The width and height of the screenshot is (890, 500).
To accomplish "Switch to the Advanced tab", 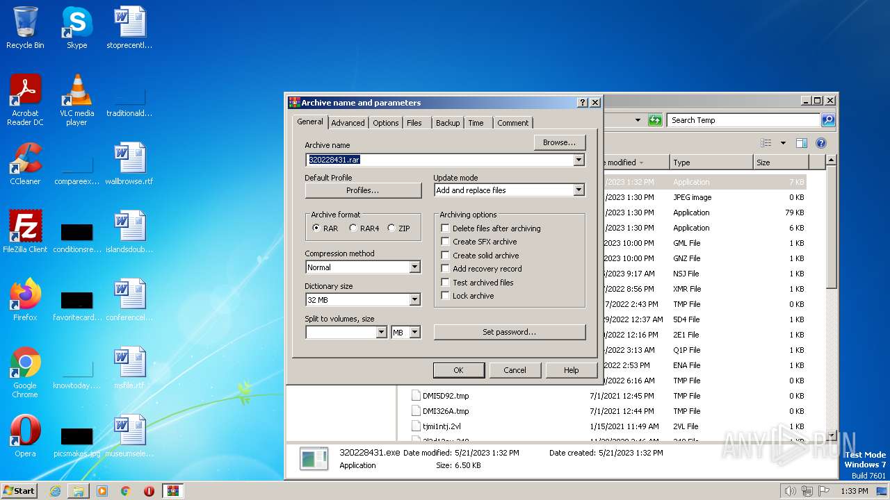I will (x=348, y=123).
